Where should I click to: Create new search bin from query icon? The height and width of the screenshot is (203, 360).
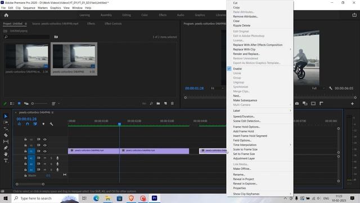coord(56,37)
